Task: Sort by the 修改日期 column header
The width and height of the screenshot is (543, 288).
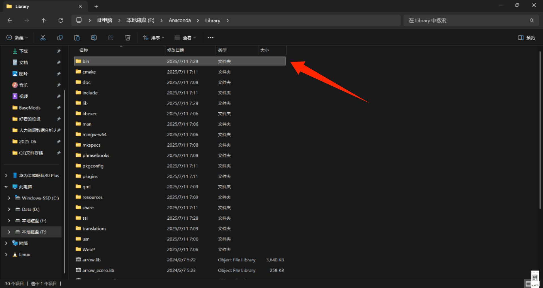Action: [x=190, y=50]
